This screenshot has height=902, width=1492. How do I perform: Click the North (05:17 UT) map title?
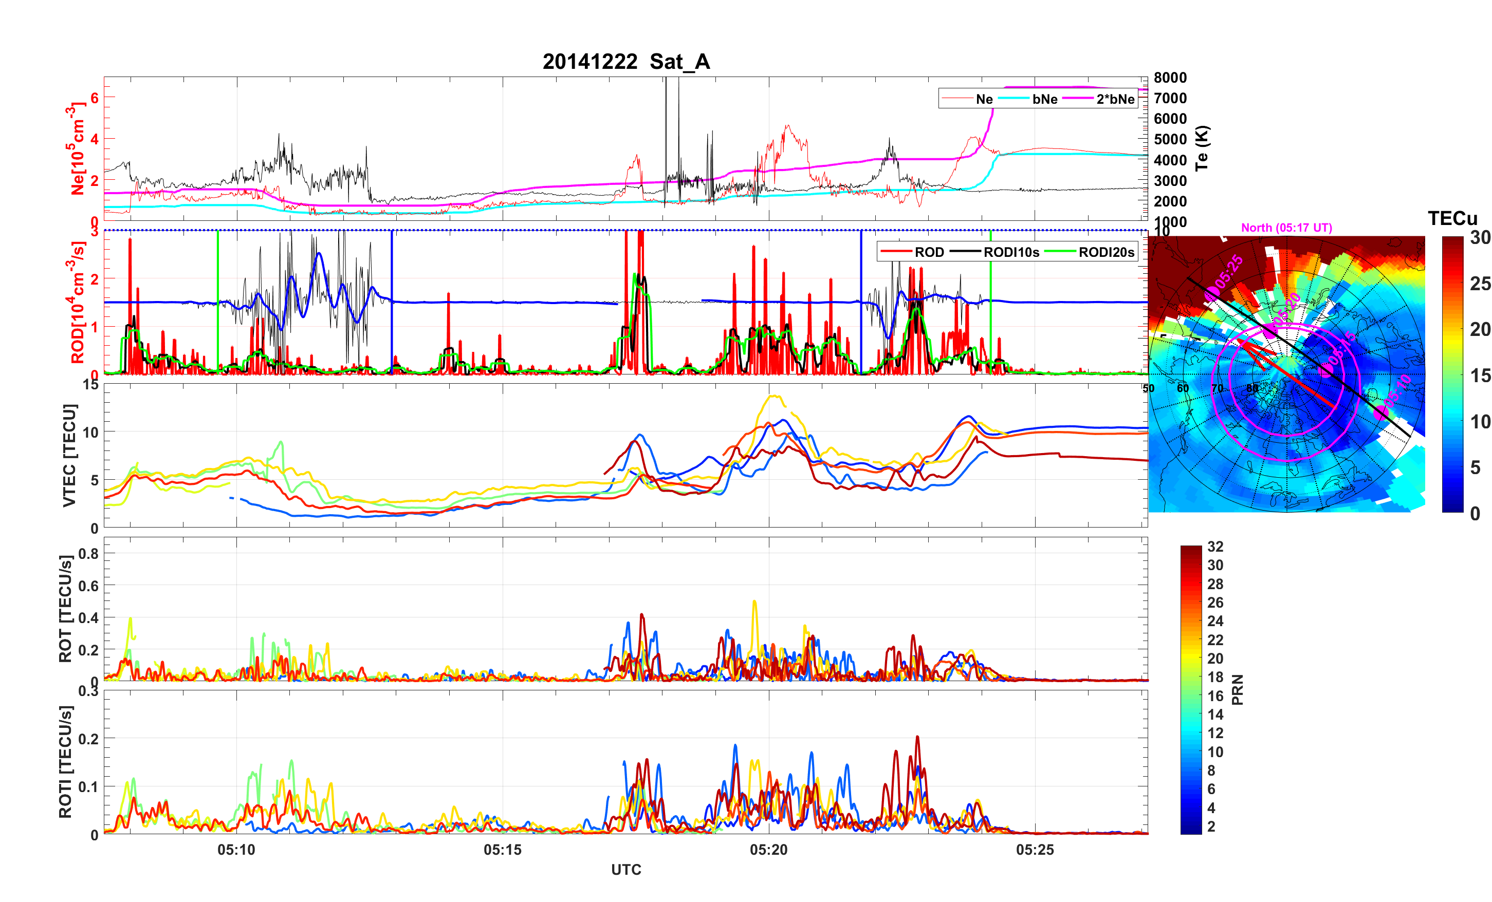point(1286,228)
